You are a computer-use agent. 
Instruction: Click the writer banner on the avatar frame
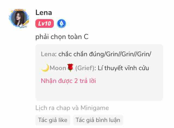point(19,10)
